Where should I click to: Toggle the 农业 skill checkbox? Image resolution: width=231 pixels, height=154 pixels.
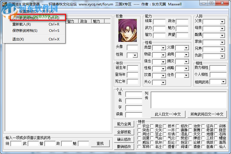pyautogui.click(x=139, y=126)
